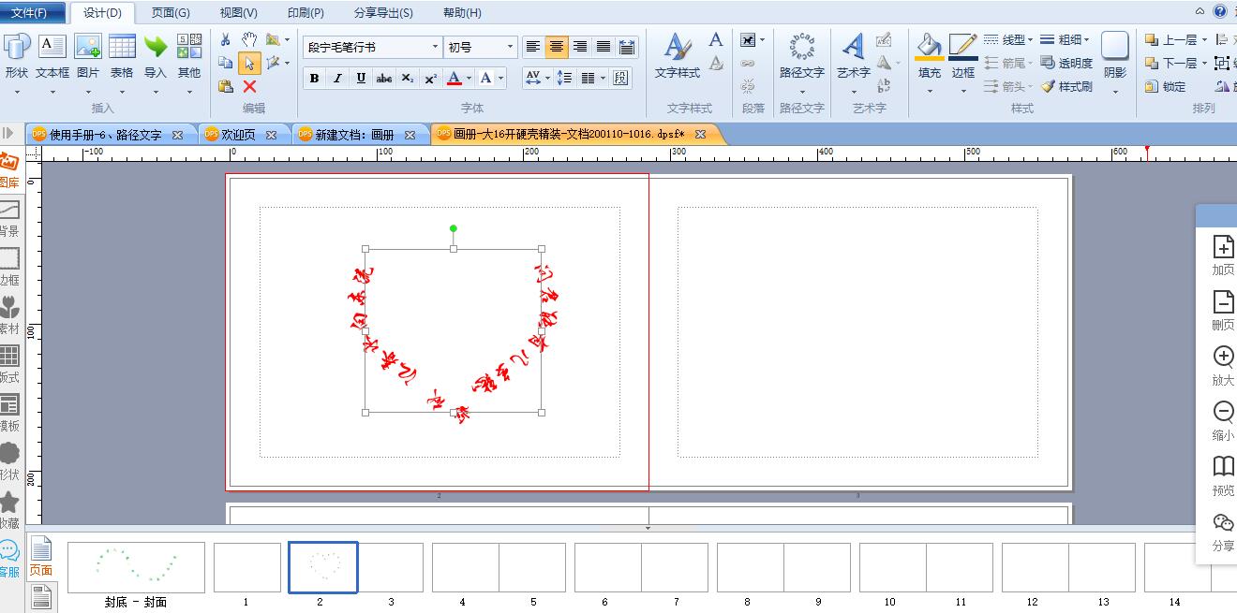Enable center text alignment
This screenshot has width=1237, height=613.
pos(557,47)
